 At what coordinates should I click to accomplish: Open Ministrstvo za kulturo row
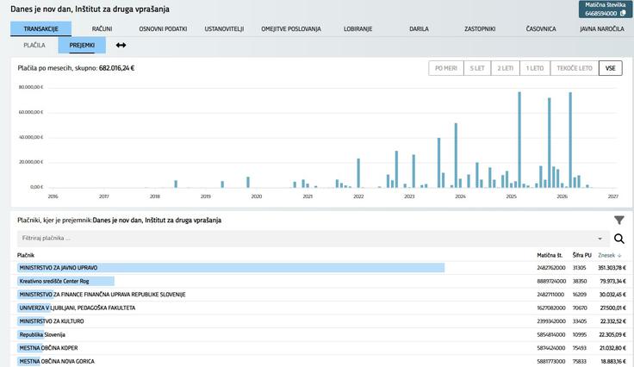(x=322, y=321)
